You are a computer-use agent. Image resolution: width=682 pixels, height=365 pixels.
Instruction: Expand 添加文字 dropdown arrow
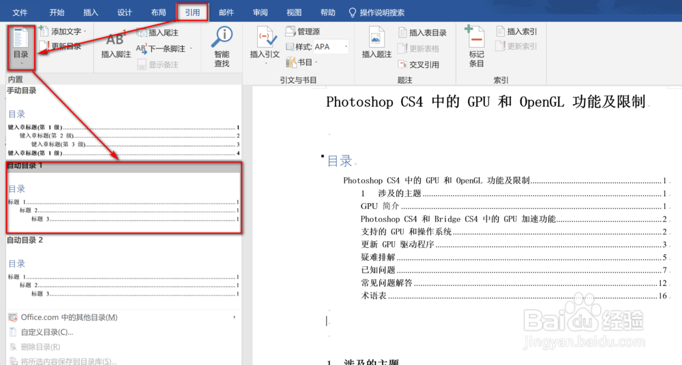(x=85, y=31)
